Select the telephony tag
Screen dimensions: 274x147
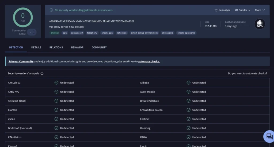[92, 33]
